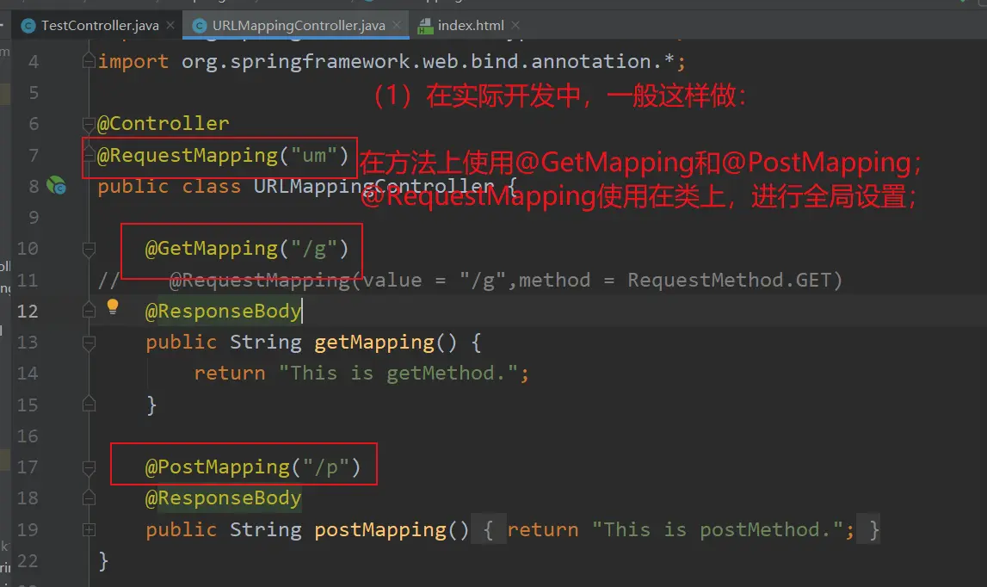Close the URLMappingController.java tab

coord(397,25)
